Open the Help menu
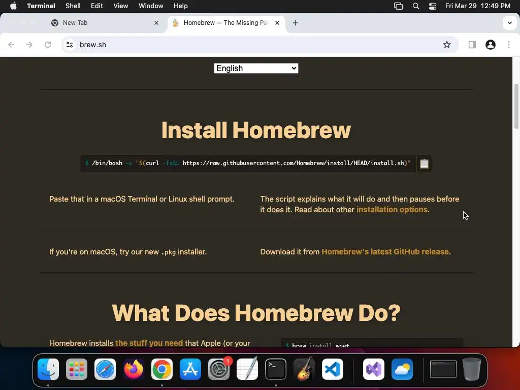 pyautogui.click(x=181, y=6)
